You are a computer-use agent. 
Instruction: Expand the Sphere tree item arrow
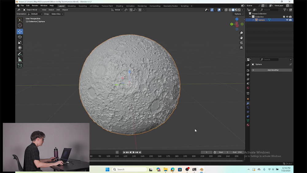253,20
